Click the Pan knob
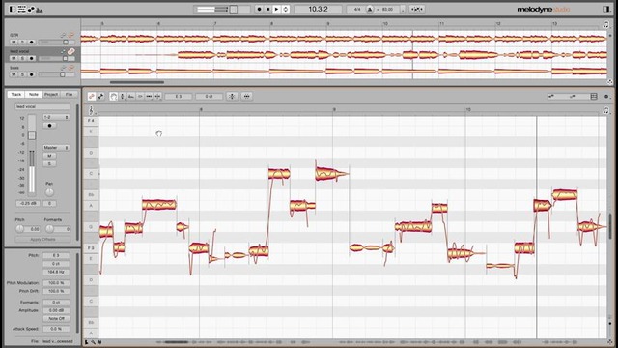This screenshot has height=348, width=618. click(x=49, y=192)
